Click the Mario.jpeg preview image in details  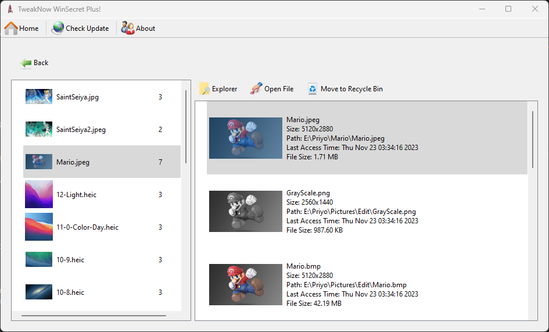[x=245, y=138]
